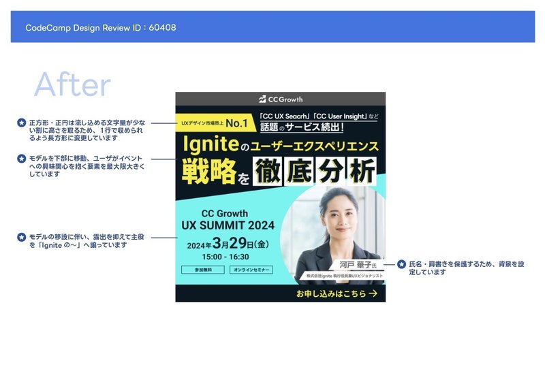This screenshot has height=384, width=545.
Task: Click the speaker portrait photo
Action: tap(333, 236)
